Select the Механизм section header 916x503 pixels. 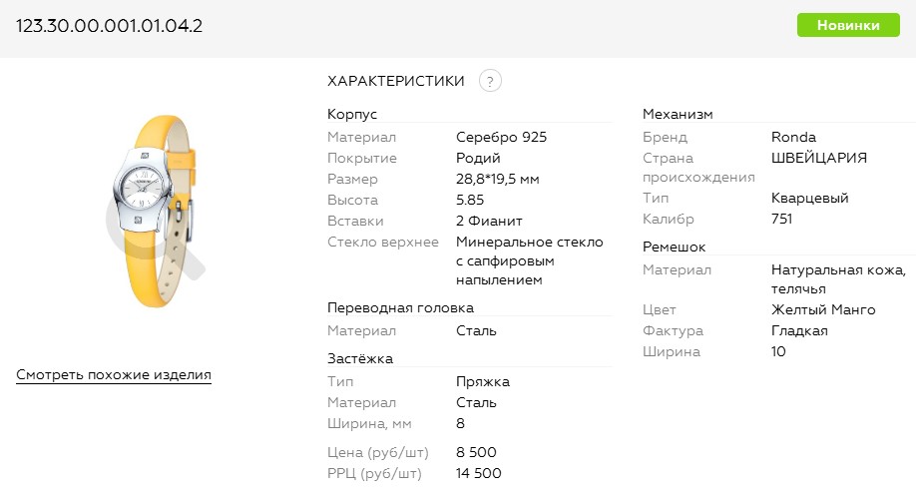[x=678, y=114]
